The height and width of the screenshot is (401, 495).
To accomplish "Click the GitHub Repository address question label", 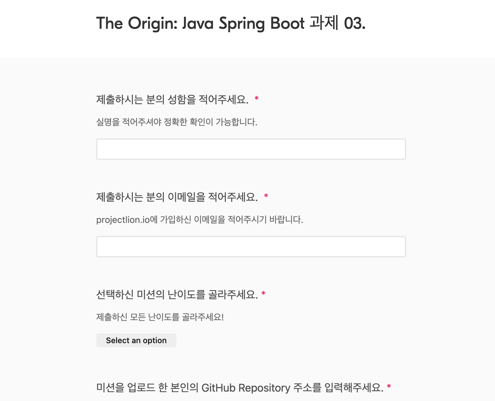I will coord(240,387).
